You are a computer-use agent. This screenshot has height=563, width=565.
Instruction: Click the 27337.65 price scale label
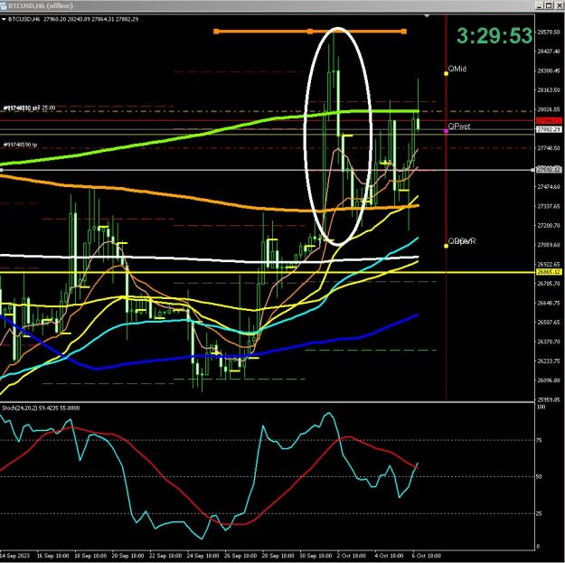pos(549,206)
